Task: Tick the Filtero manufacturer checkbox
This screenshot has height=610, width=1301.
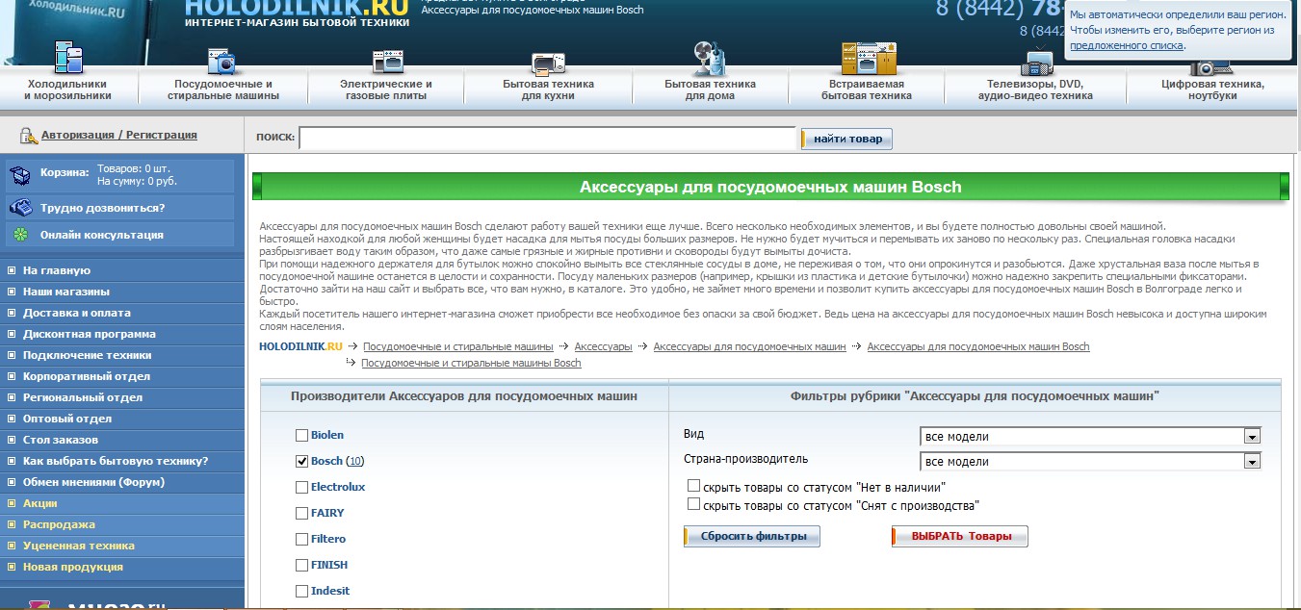Action: point(302,539)
